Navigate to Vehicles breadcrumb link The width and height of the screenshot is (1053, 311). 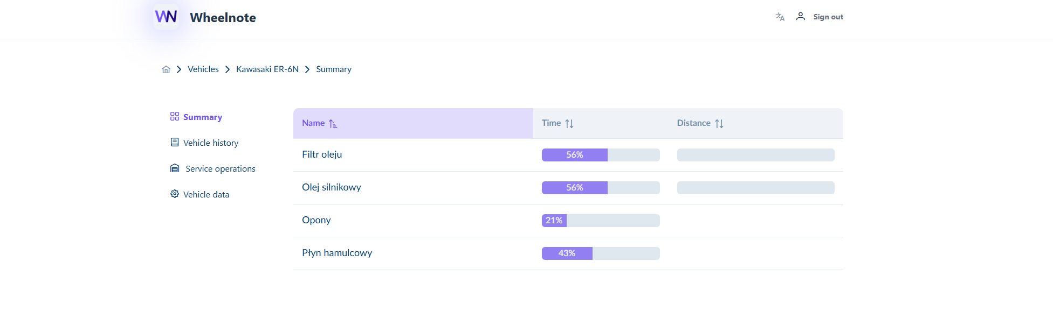[x=203, y=69]
